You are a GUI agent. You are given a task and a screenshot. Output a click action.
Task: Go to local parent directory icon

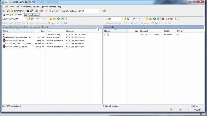click(51, 19)
